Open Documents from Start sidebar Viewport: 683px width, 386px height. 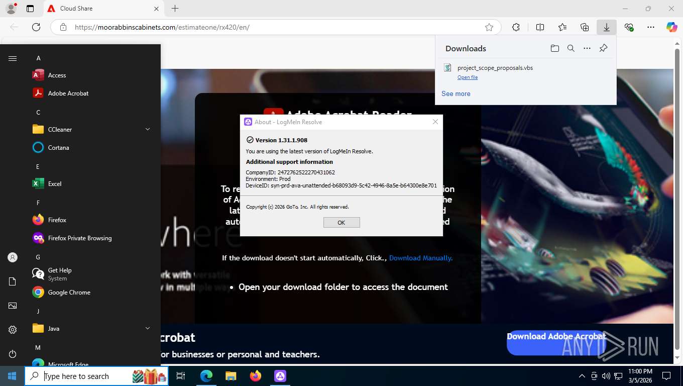point(13,281)
